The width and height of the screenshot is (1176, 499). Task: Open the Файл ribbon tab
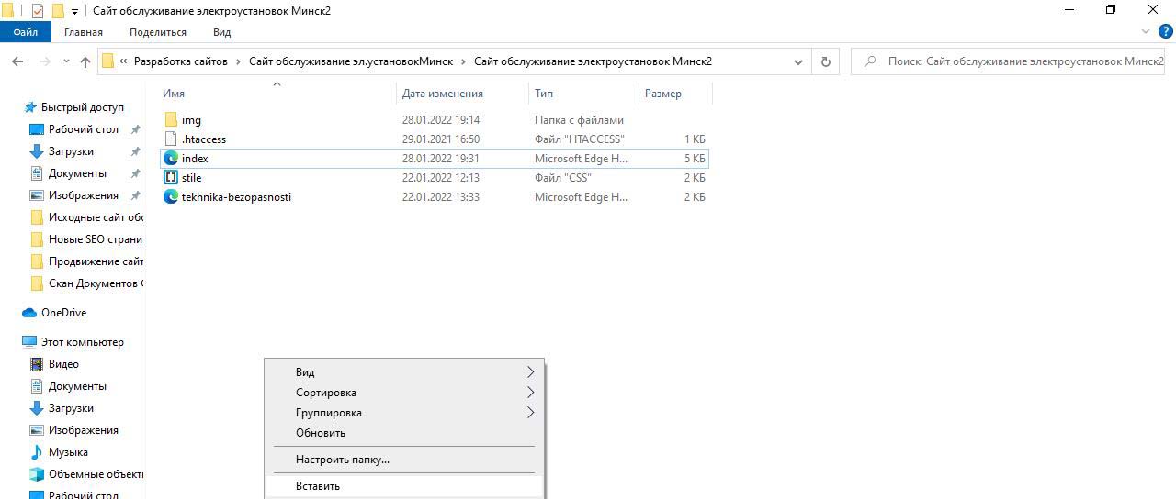[x=26, y=32]
